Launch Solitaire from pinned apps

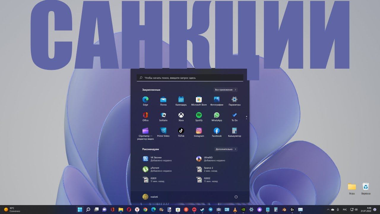pos(163,117)
